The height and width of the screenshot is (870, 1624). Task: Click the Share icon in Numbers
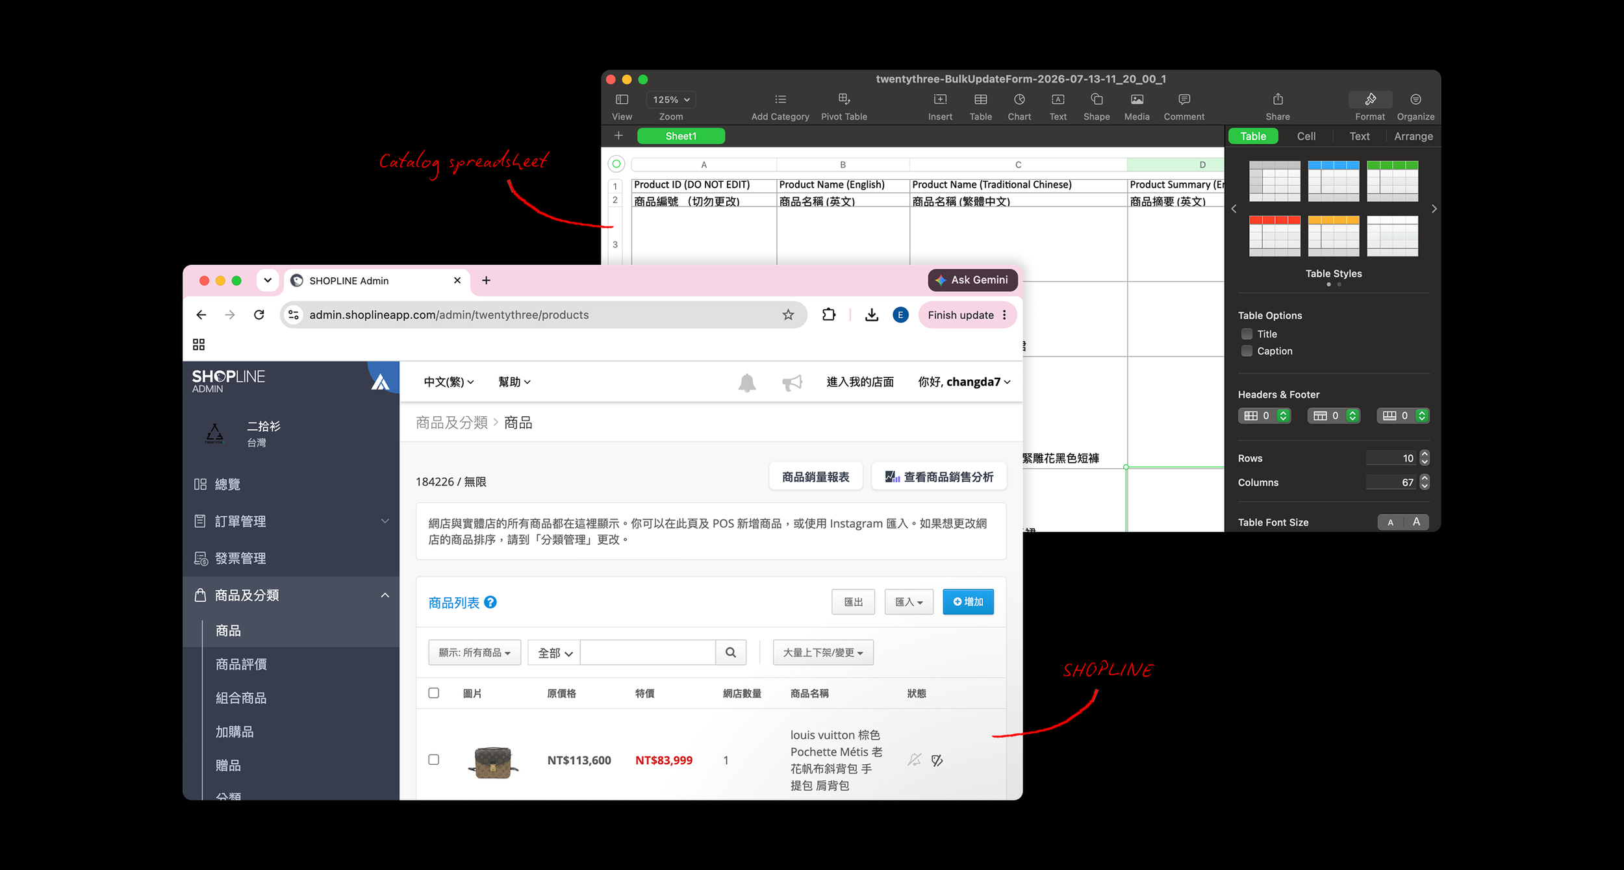point(1278,99)
